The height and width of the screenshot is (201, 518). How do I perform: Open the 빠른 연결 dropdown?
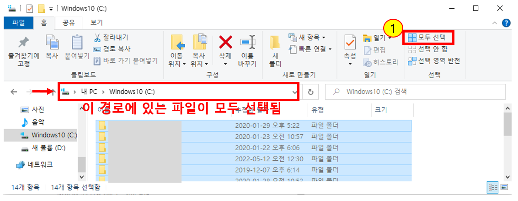[x=310, y=49]
